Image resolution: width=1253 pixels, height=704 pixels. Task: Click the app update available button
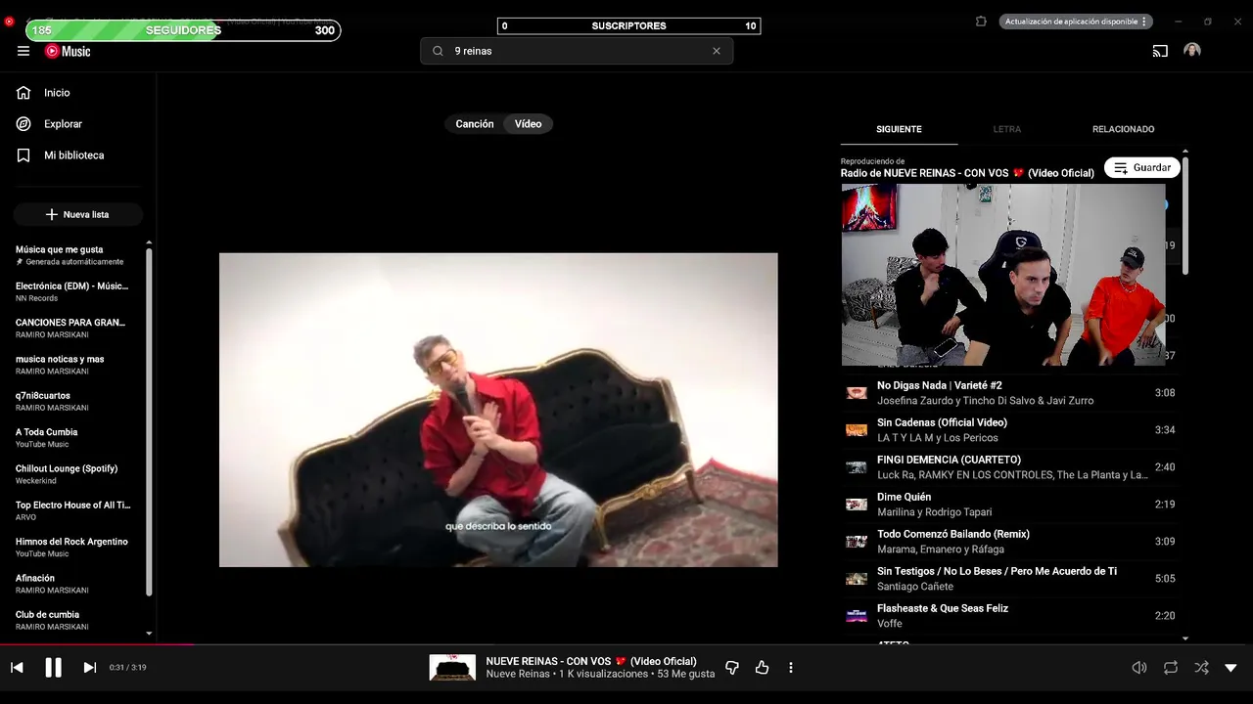click(x=1076, y=22)
